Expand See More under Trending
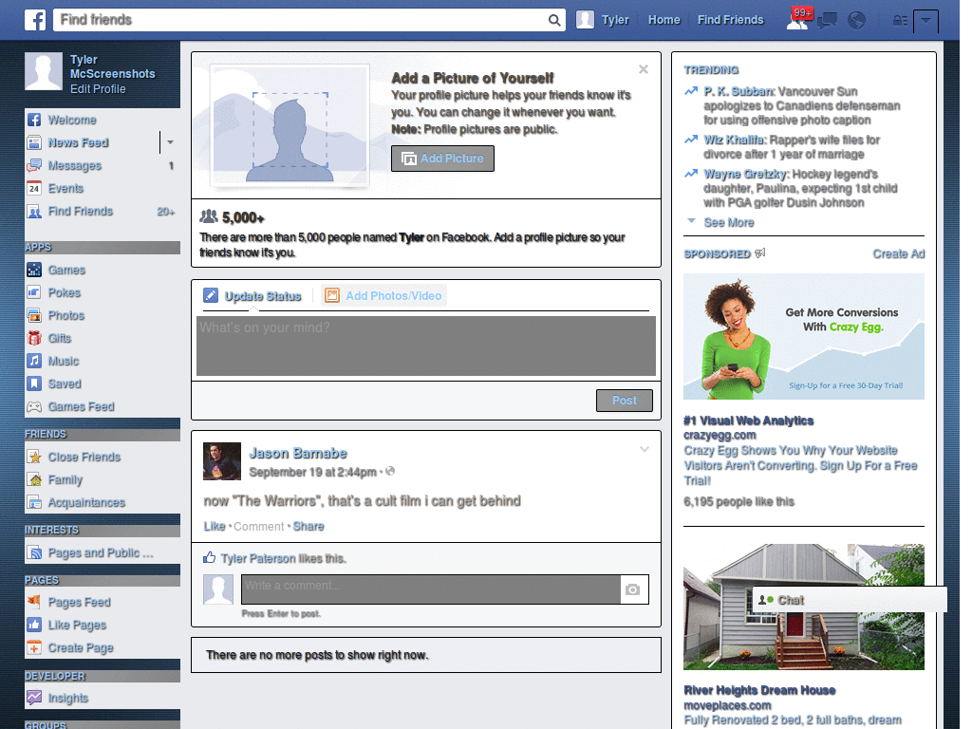The height and width of the screenshot is (729, 972). (729, 222)
